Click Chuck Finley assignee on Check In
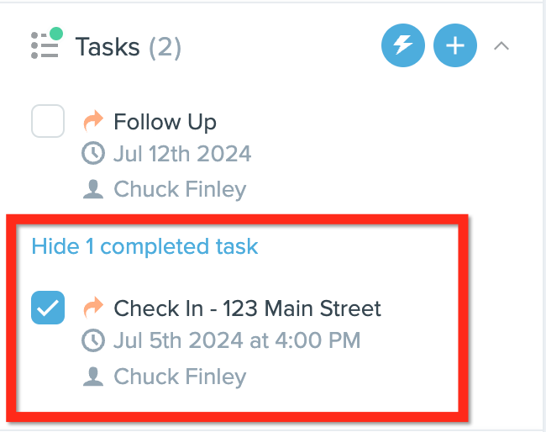Screen dimensions: 546x432 180,377
